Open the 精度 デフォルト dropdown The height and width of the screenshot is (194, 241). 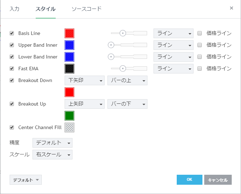pyautogui.click(x=52, y=143)
